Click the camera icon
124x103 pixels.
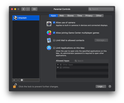(x=49, y=24)
